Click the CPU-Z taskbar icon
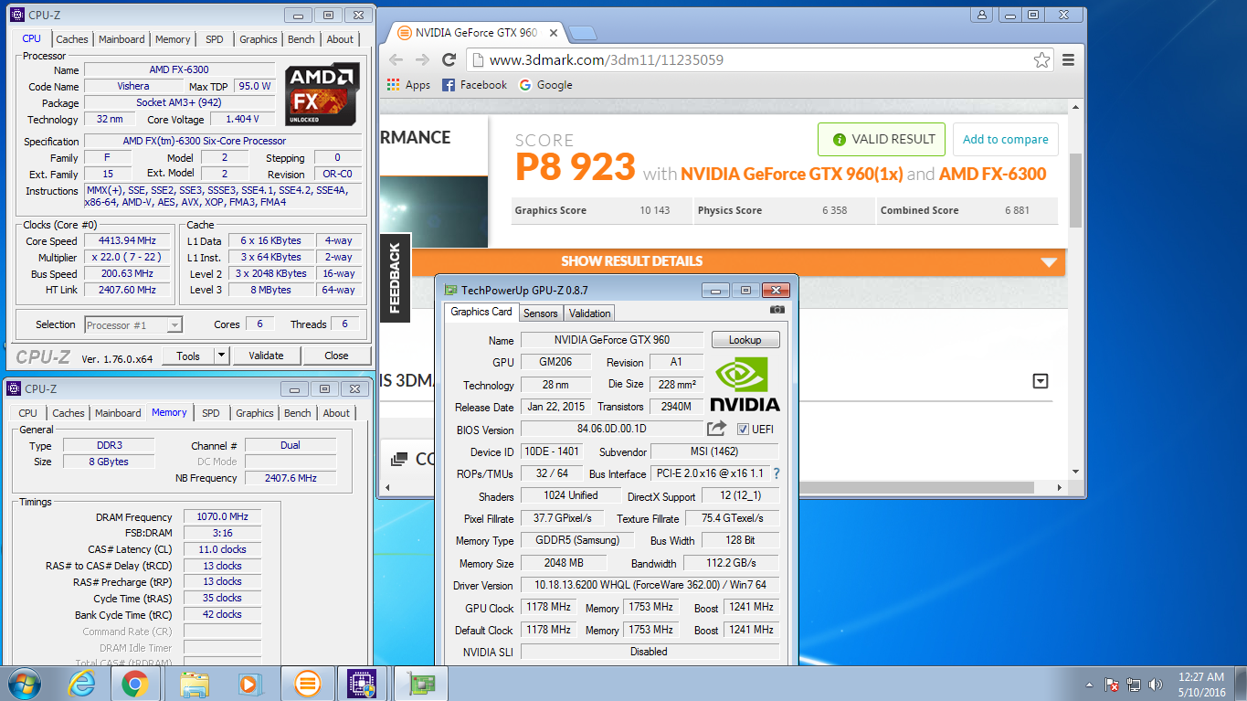The width and height of the screenshot is (1247, 701). 363,684
